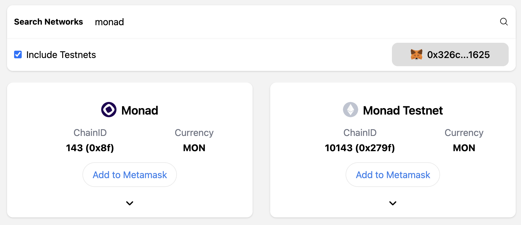Screen dimensions: 521x225
Task: Click the Include Testnets label
Action: click(x=61, y=55)
